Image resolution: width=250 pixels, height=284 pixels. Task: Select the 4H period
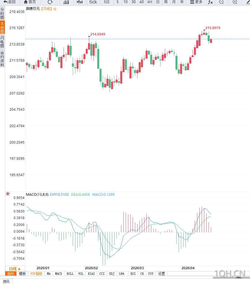(150, 2)
